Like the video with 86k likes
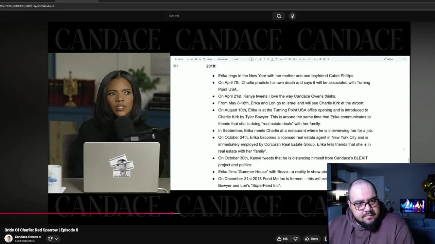 [x=282, y=239]
